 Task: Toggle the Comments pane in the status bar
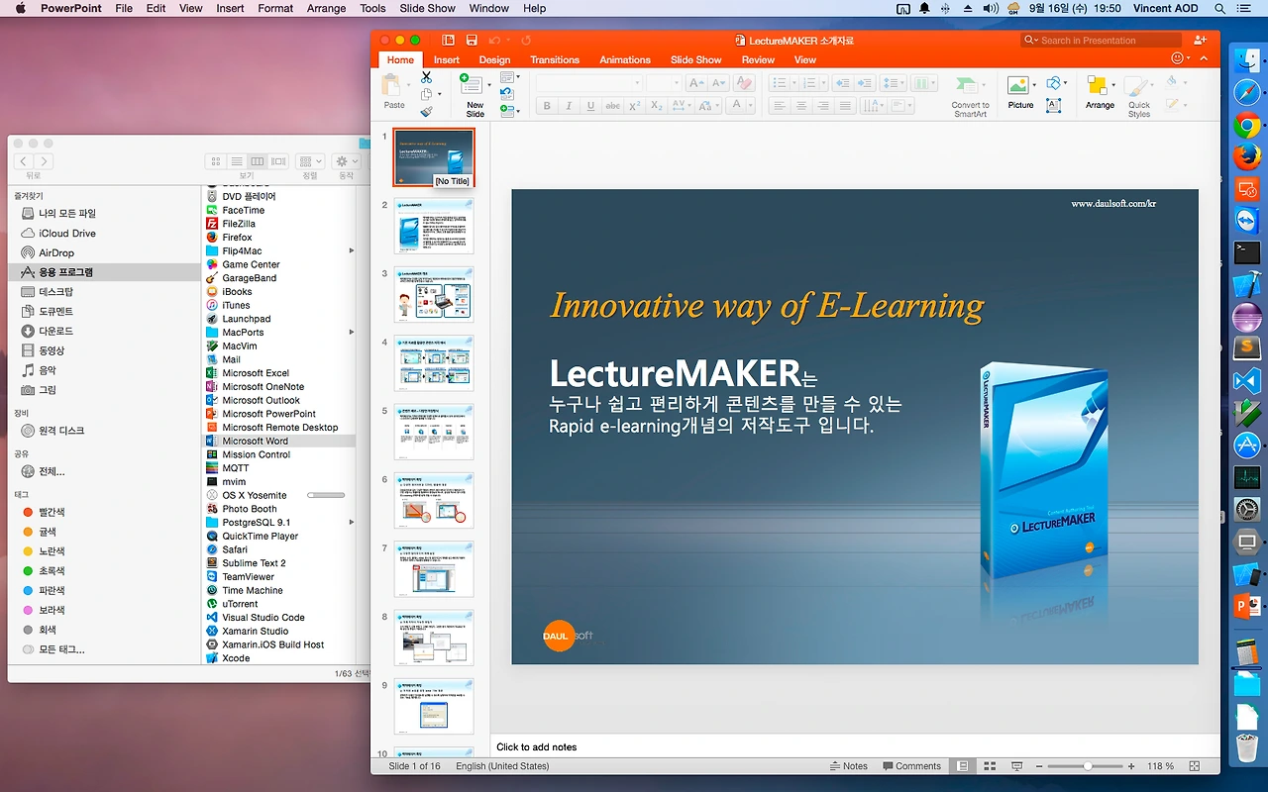(911, 766)
